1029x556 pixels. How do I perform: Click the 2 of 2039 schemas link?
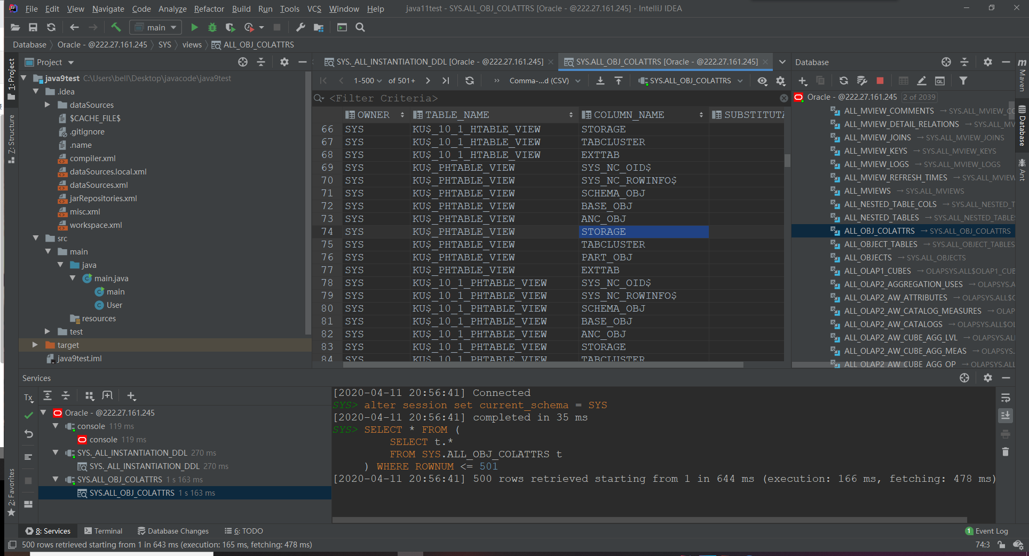(919, 97)
